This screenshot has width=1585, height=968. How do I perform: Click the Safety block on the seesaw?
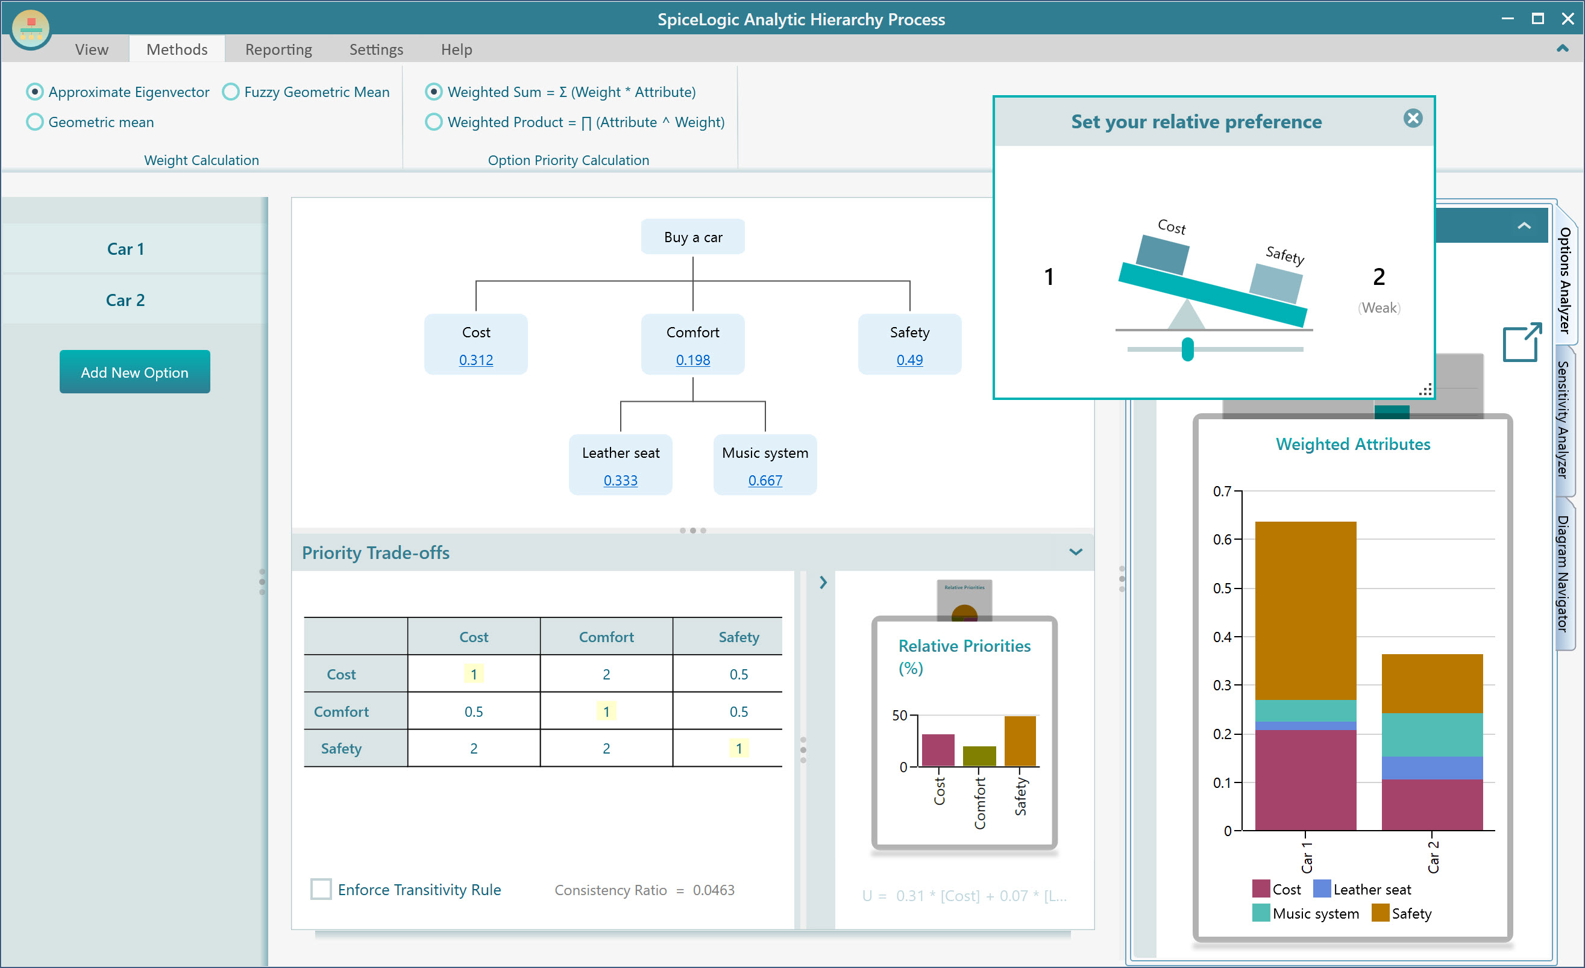(x=1276, y=284)
